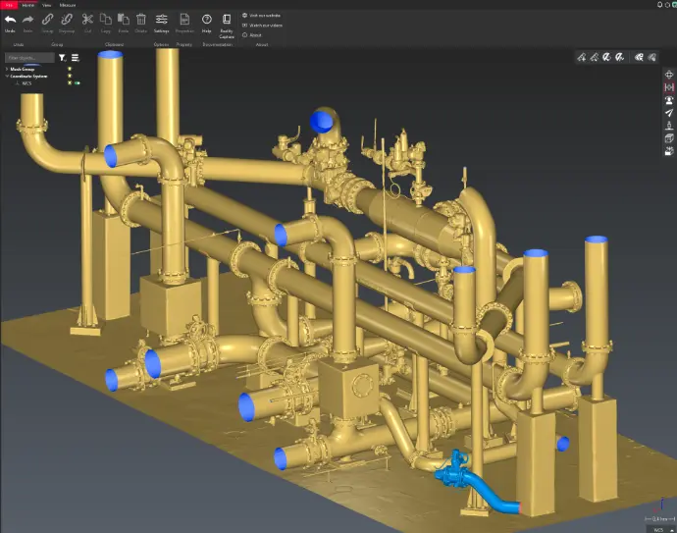This screenshot has height=533, width=677.
Task: Click the paper-plane fly mode icon
Action: (669, 113)
